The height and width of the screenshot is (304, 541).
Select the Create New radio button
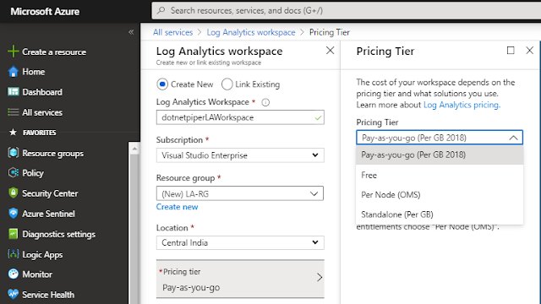[162, 84]
